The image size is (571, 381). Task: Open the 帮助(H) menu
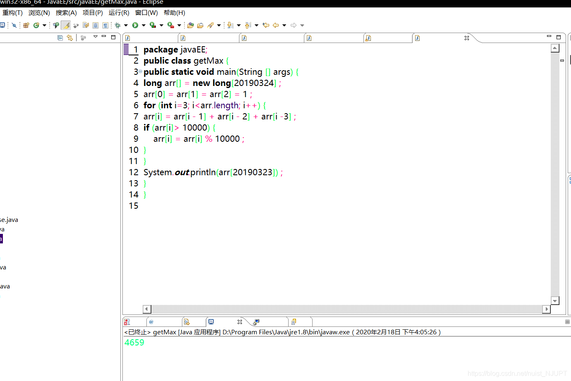174,13
